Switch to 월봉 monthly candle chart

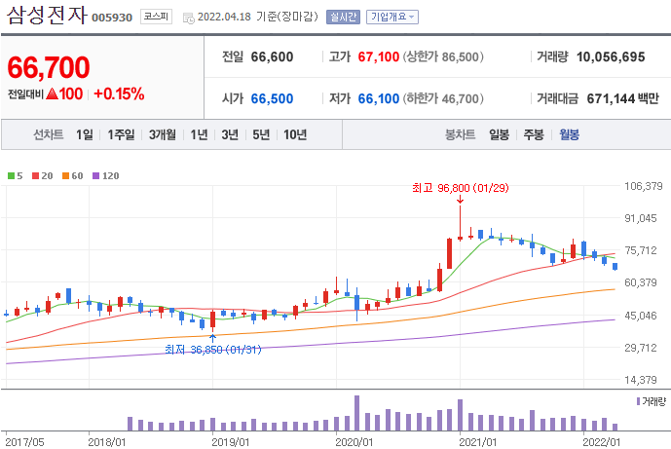coord(569,134)
